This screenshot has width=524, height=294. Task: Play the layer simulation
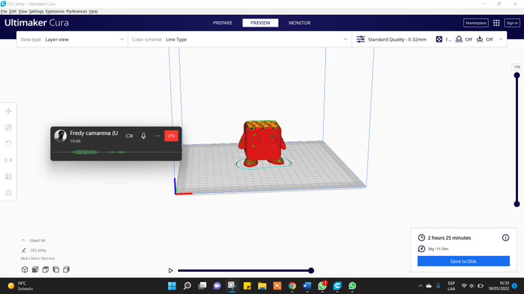click(x=170, y=270)
